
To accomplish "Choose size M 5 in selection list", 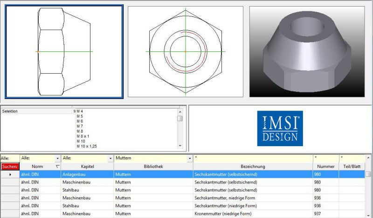I will coord(80,116).
